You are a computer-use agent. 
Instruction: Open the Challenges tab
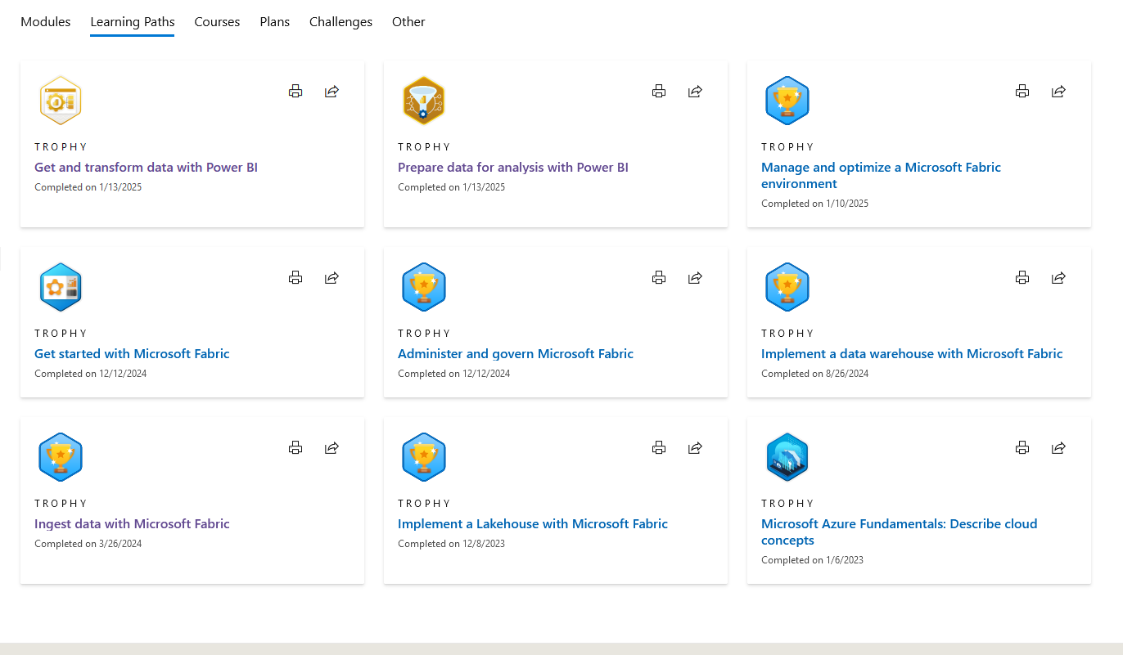pyautogui.click(x=341, y=22)
